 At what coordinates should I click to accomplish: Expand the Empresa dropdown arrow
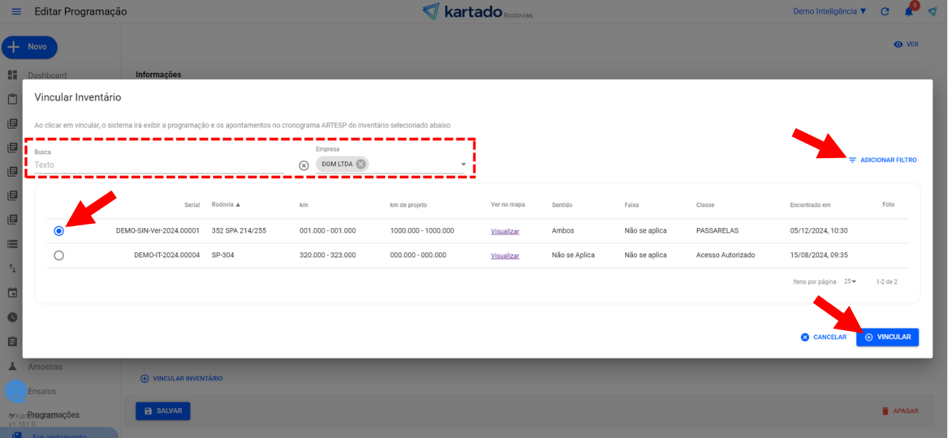[463, 165]
